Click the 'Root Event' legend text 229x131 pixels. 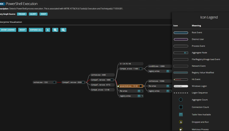(x=197, y=33)
